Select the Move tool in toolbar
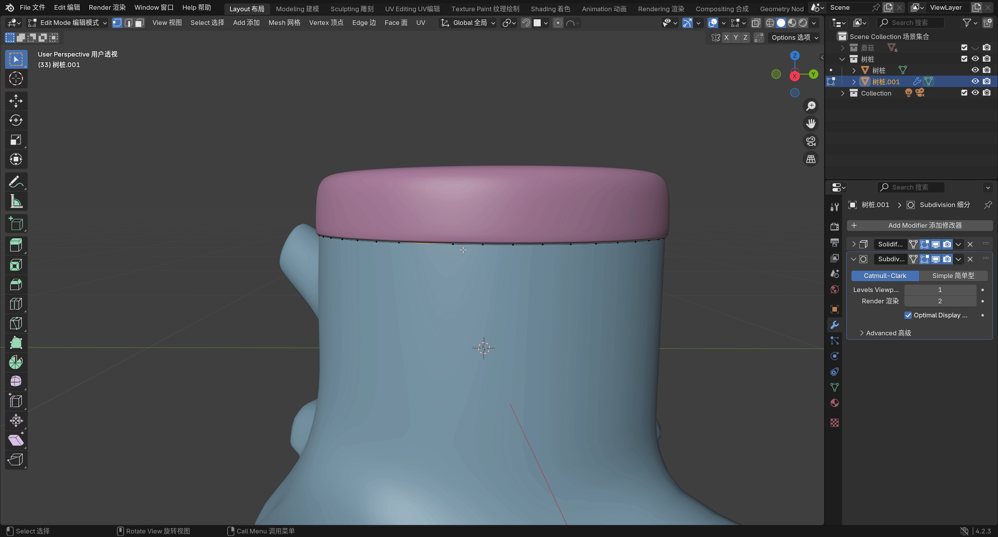Image resolution: width=998 pixels, height=537 pixels. 16,101
